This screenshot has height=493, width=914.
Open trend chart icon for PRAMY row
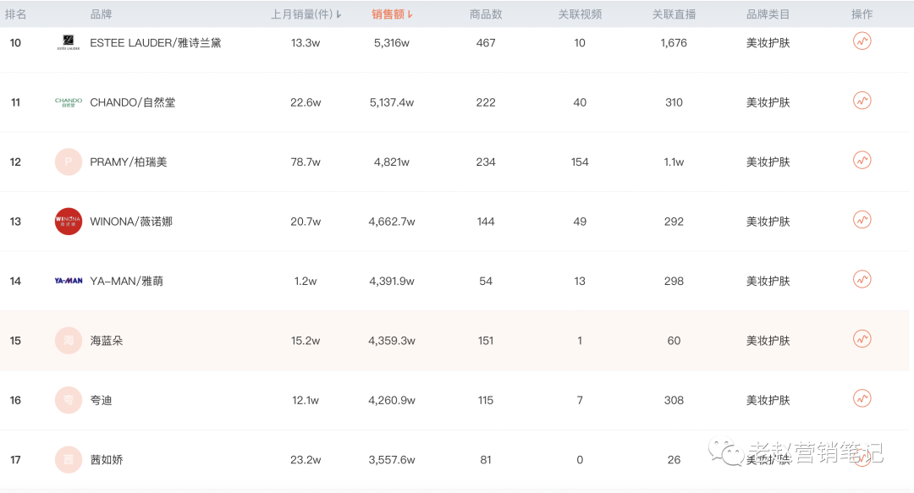tap(862, 161)
